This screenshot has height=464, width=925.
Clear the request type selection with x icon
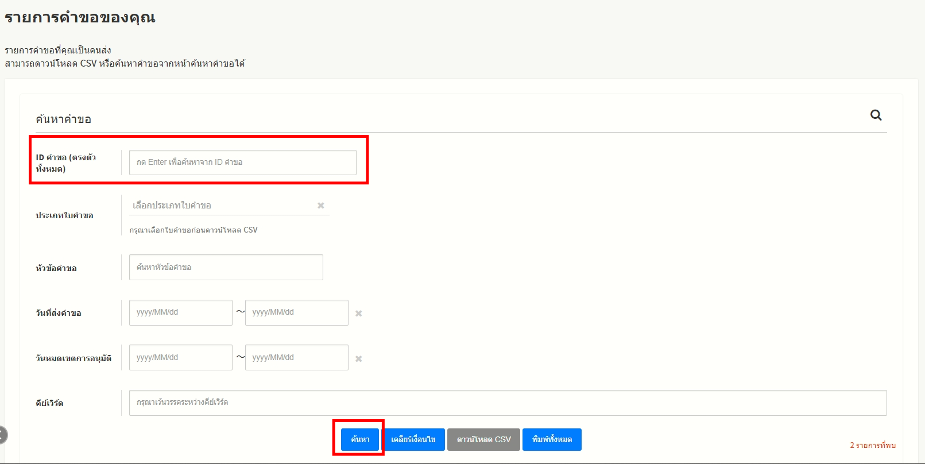pyautogui.click(x=321, y=206)
